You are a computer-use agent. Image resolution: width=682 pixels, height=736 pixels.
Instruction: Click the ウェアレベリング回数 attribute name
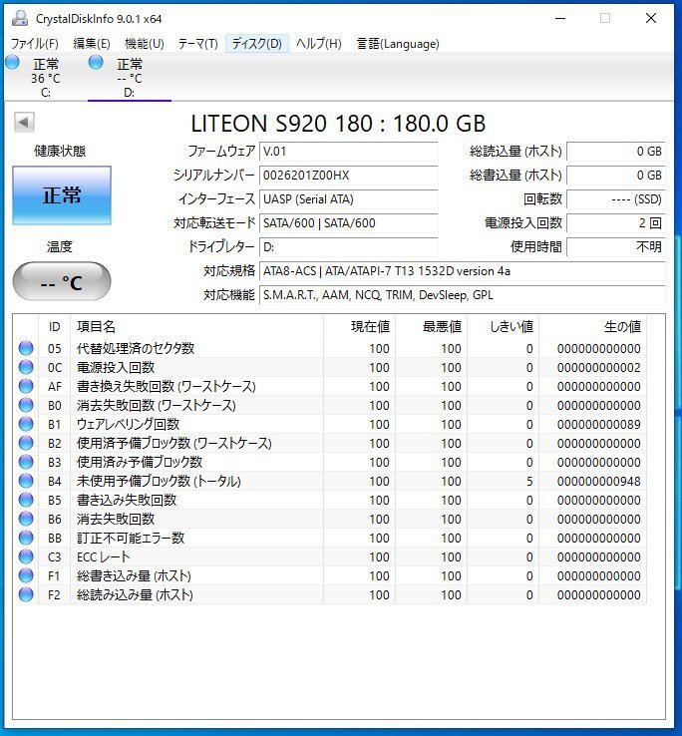(x=129, y=424)
